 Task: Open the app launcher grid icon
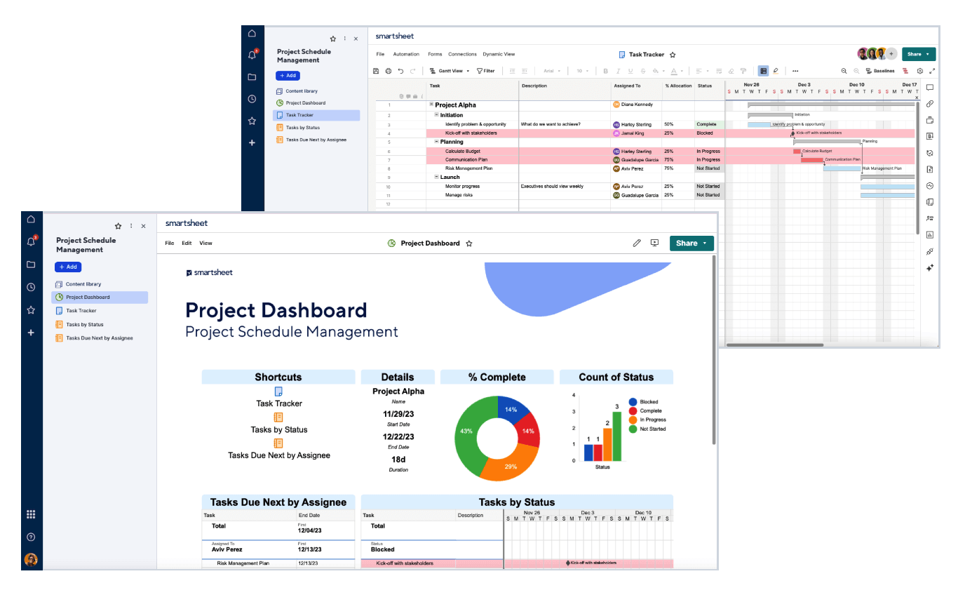[x=31, y=514]
